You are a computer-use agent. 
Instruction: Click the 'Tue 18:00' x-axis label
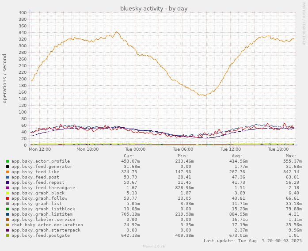coord(278,149)
